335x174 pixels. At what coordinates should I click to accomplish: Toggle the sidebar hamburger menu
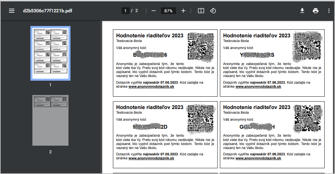tap(12, 11)
